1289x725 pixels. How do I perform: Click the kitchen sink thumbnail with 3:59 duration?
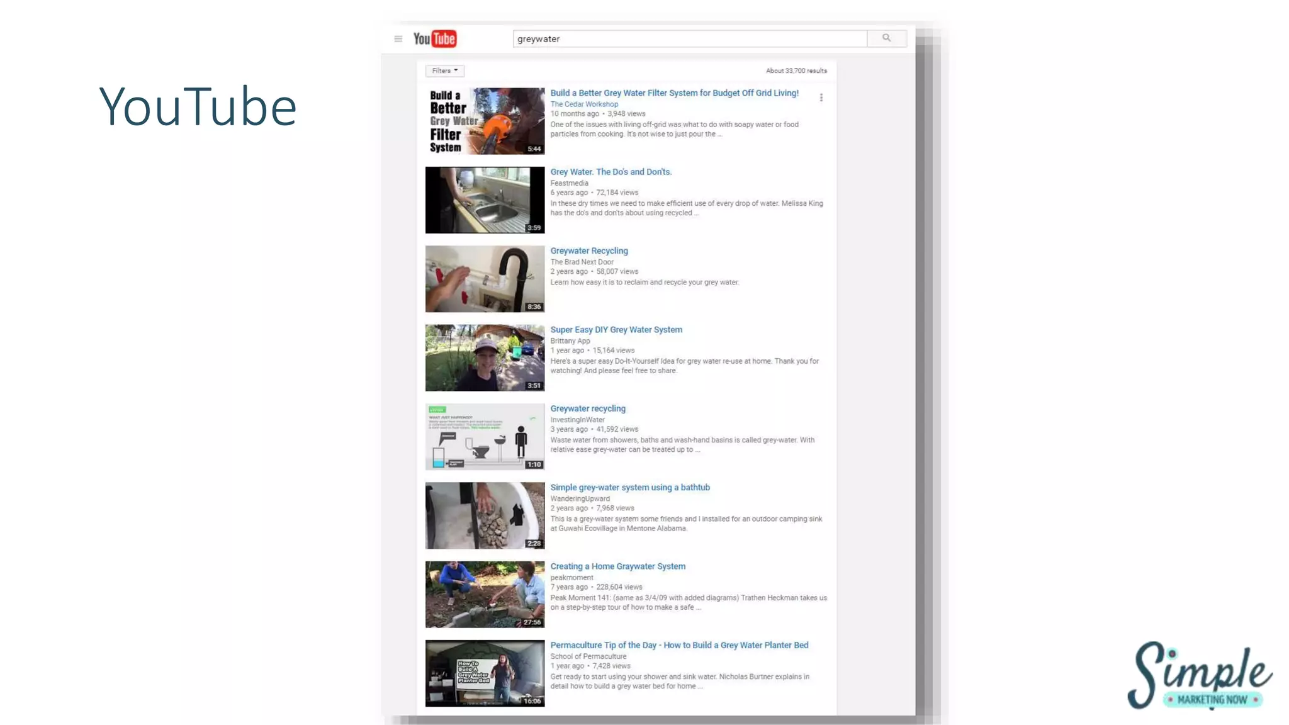pos(485,200)
